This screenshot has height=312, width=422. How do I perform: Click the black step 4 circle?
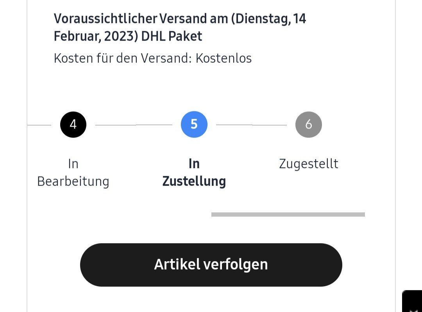click(x=73, y=124)
